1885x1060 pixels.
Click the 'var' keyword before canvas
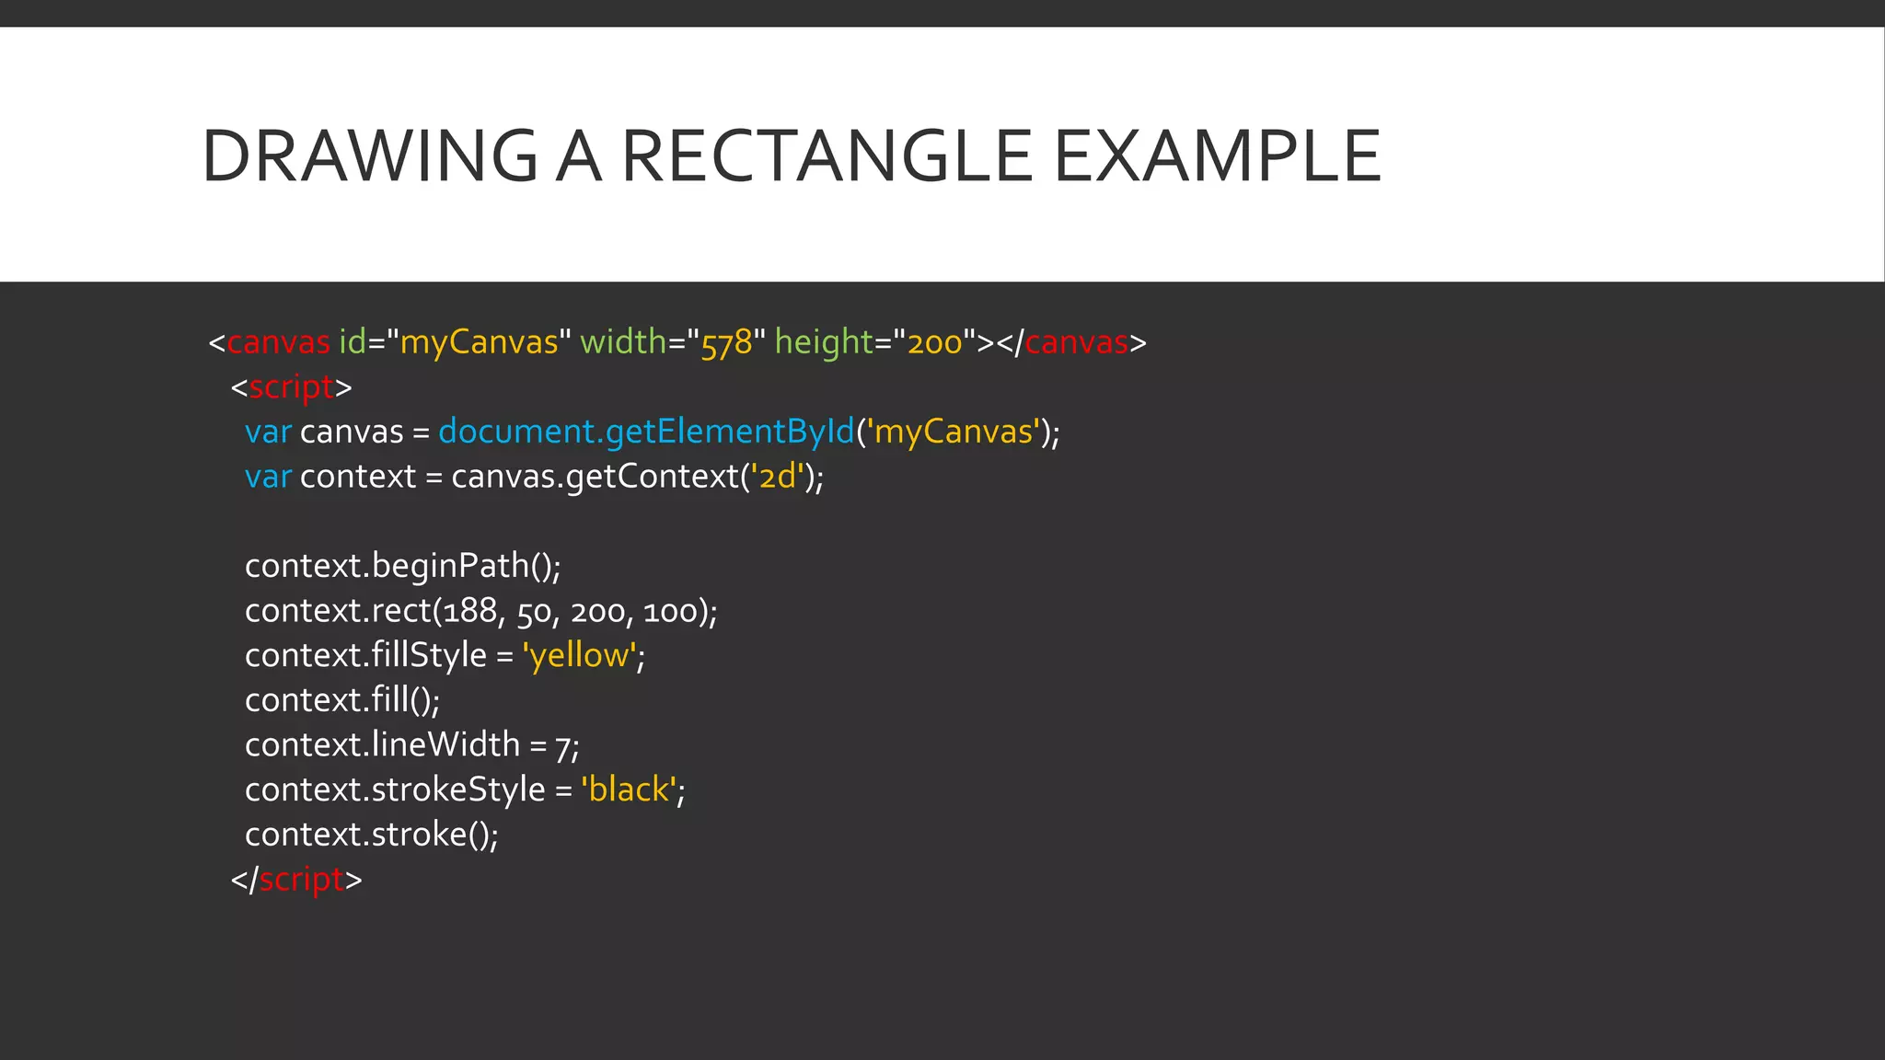[268, 432]
